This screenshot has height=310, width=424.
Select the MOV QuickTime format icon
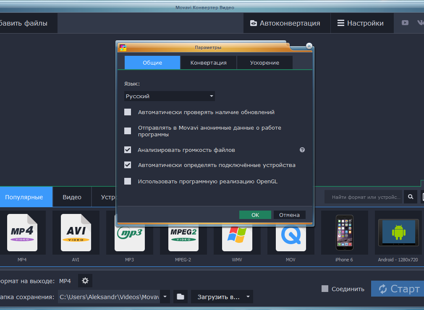click(x=291, y=238)
